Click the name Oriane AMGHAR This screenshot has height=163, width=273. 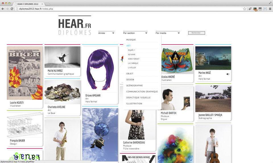point(93,96)
